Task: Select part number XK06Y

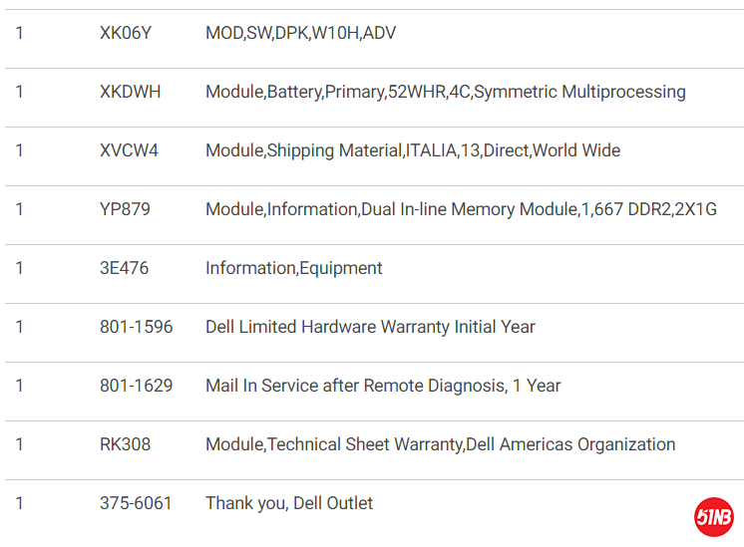Action: [126, 33]
